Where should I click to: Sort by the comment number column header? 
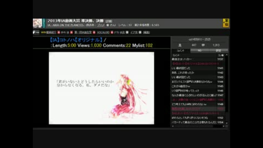point(221,55)
